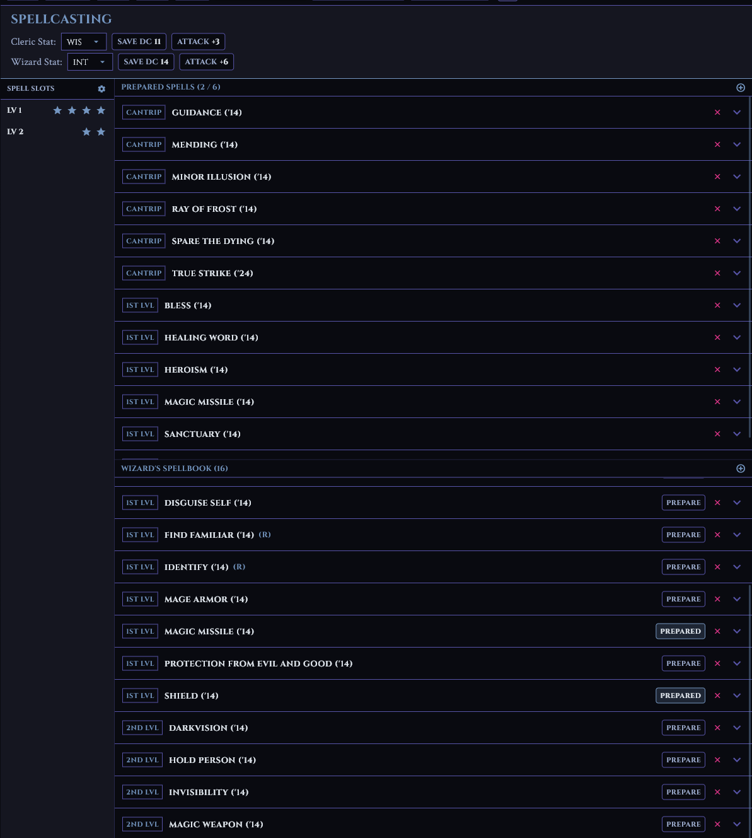Image resolution: width=752 pixels, height=838 pixels.
Task: Add spell to Wizard's Spellbook plus icon
Action: tap(741, 468)
